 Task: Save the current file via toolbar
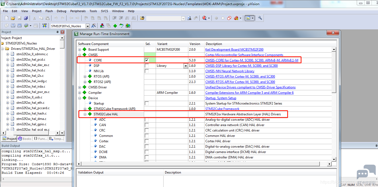point(19,18)
